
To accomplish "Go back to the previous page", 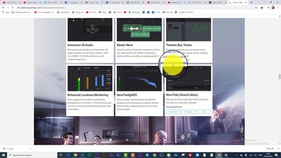I will click(3, 8).
